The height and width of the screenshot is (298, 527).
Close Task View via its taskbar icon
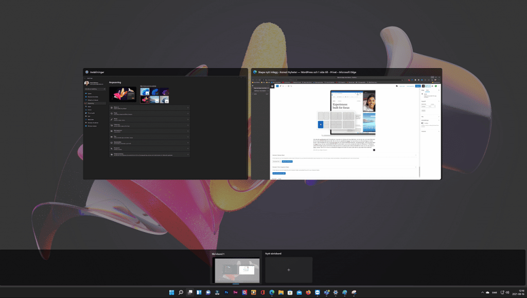[190, 292]
